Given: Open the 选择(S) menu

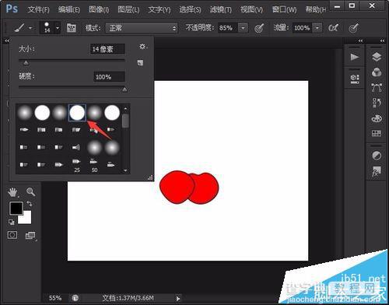Looking at the screenshot, I should click(190, 9).
